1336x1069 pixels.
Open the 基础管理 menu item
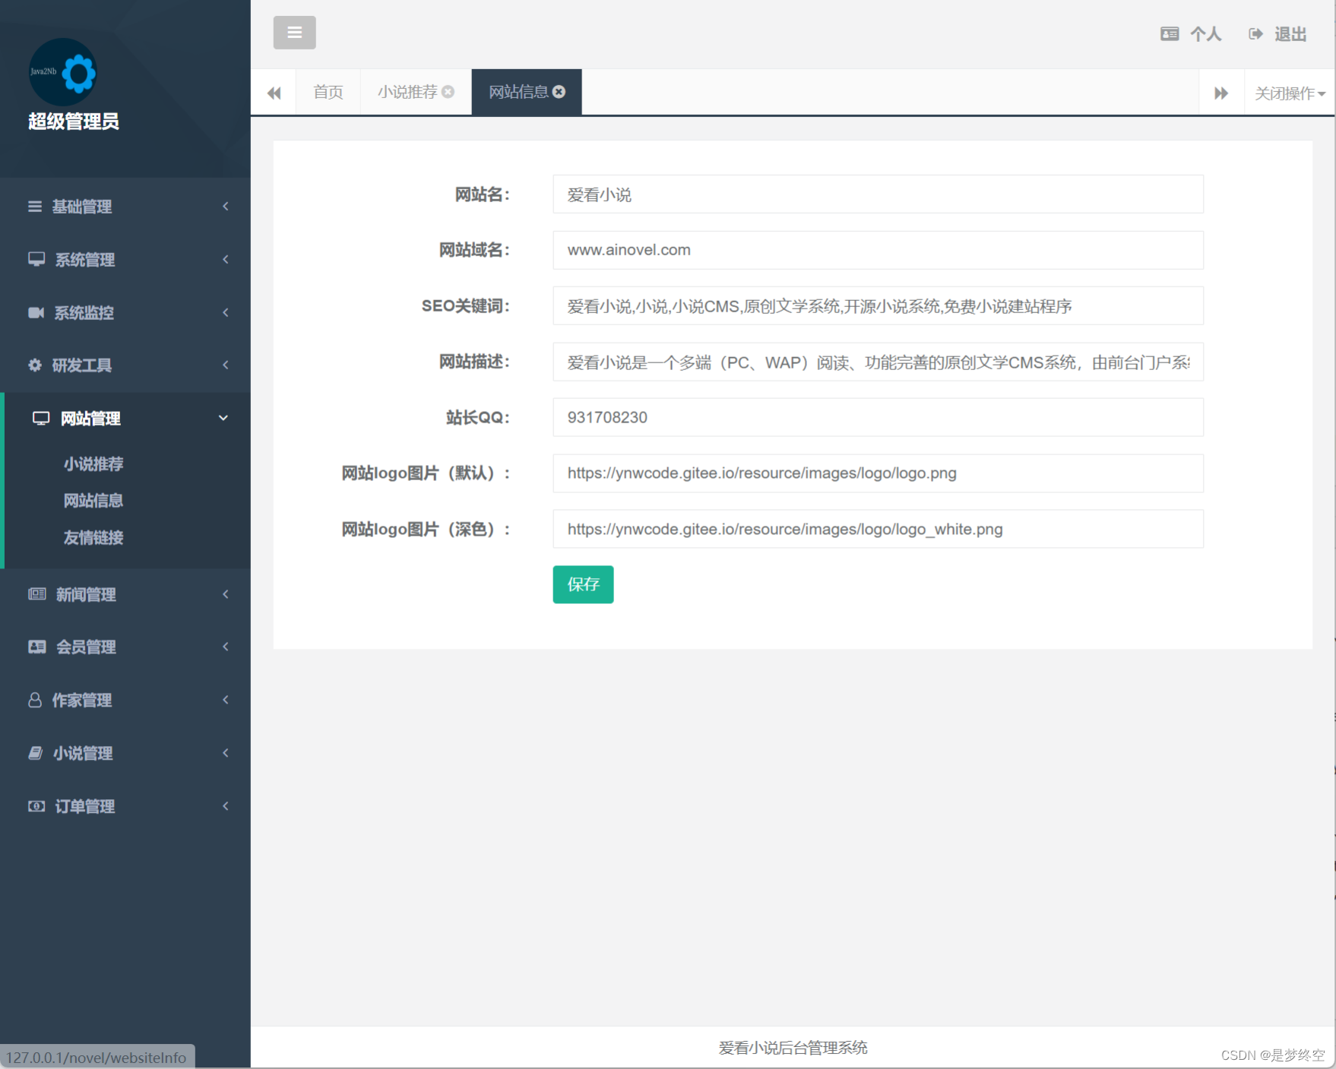125,207
